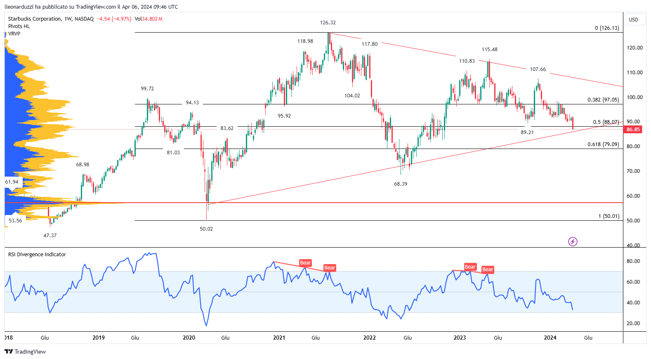The height and width of the screenshot is (359, 651).
Task: Click the 95.92 pivot label
Action: pyautogui.click(x=284, y=116)
